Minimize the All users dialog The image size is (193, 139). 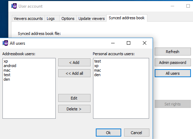coord(113,43)
